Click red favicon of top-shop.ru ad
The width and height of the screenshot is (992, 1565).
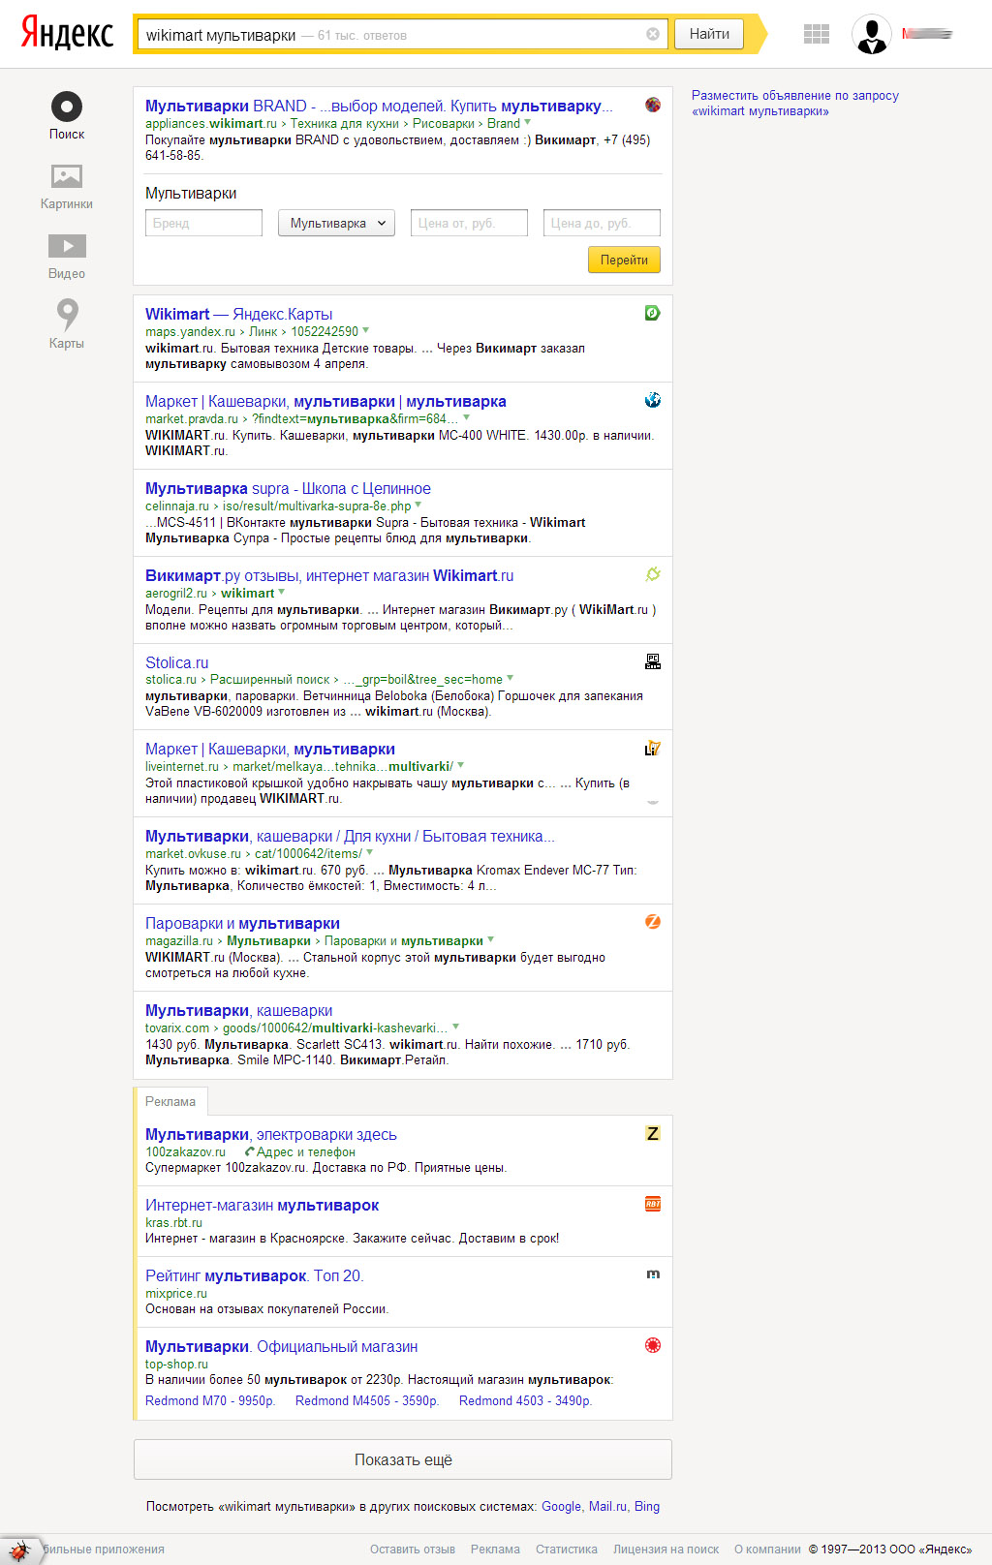[x=653, y=1345]
